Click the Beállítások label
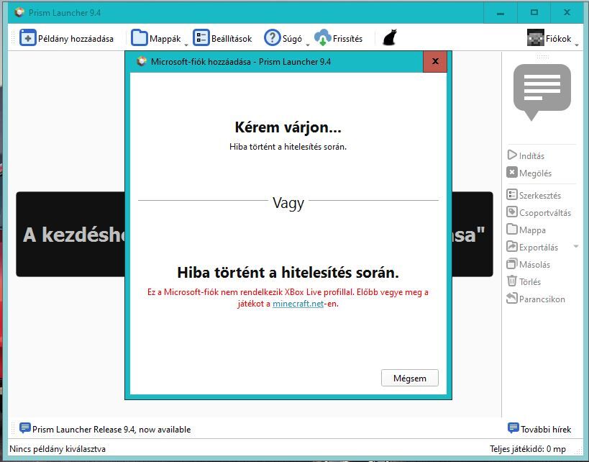 point(232,39)
